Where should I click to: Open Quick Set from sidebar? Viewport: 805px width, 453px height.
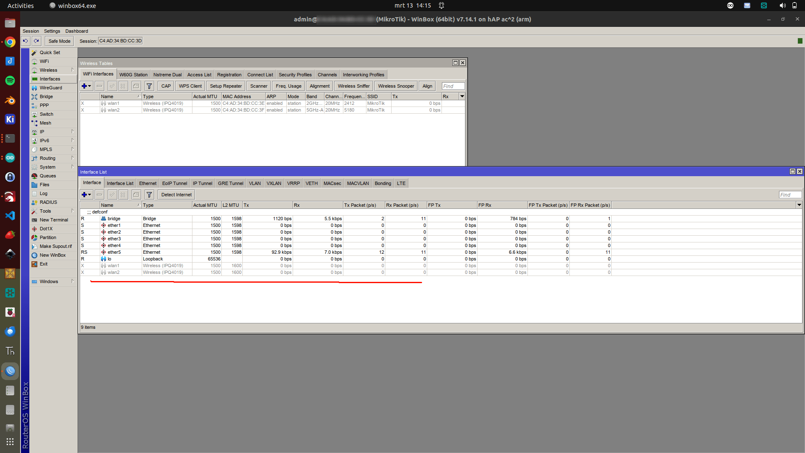tap(53, 52)
